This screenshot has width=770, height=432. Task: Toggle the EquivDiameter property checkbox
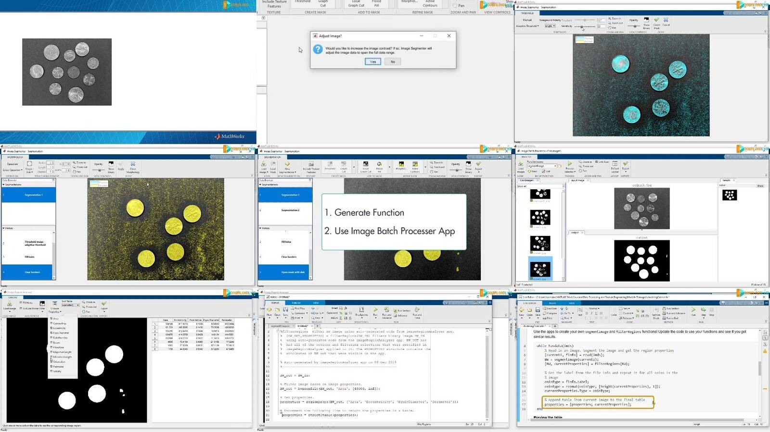(51, 333)
